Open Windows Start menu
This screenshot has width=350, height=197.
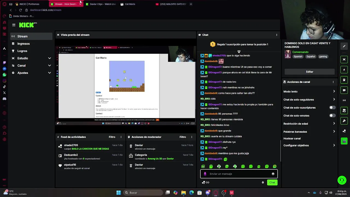pyautogui.click(x=118, y=193)
